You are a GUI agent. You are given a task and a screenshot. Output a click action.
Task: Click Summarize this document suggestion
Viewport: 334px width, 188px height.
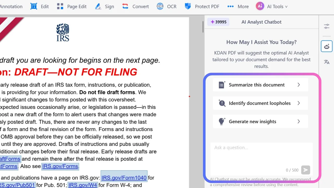pyautogui.click(x=260, y=85)
